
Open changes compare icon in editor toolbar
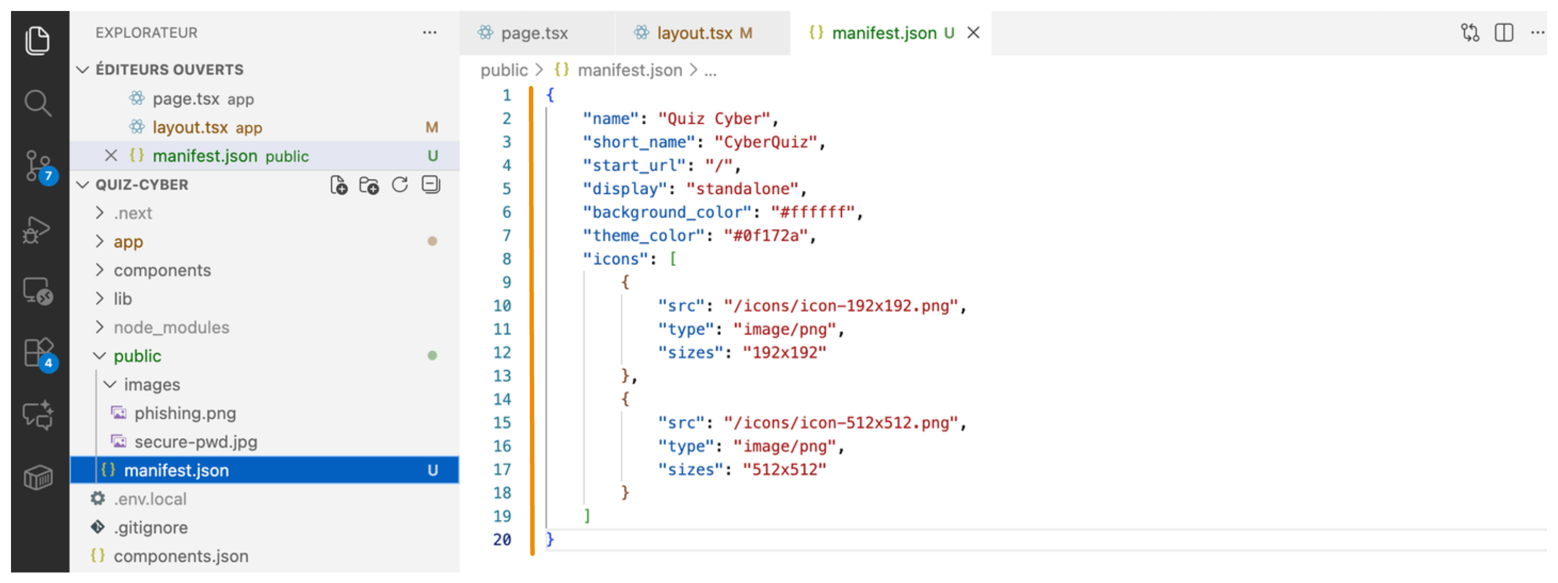point(1469,32)
